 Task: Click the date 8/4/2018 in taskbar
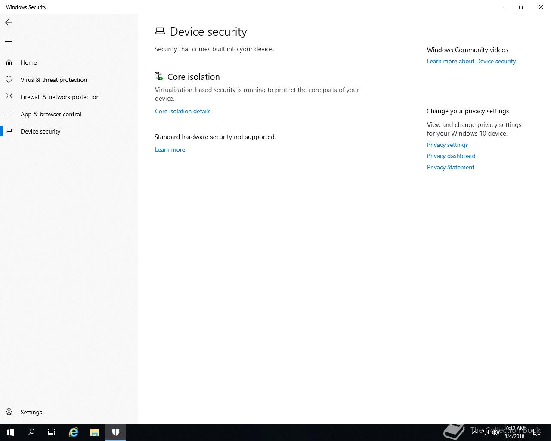pos(514,436)
